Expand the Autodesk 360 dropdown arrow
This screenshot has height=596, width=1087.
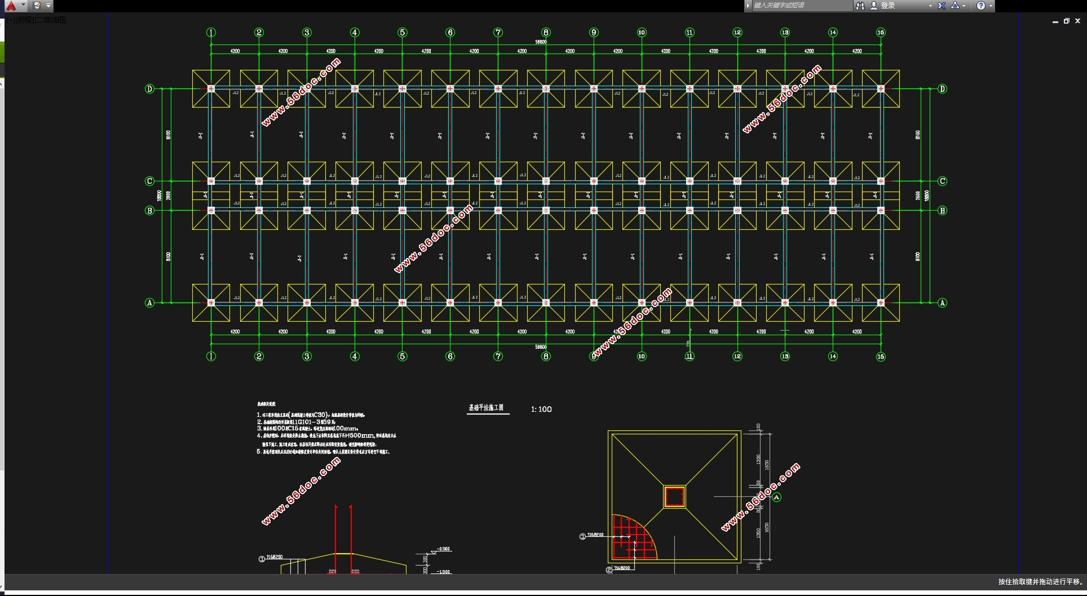tap(964, 6)
